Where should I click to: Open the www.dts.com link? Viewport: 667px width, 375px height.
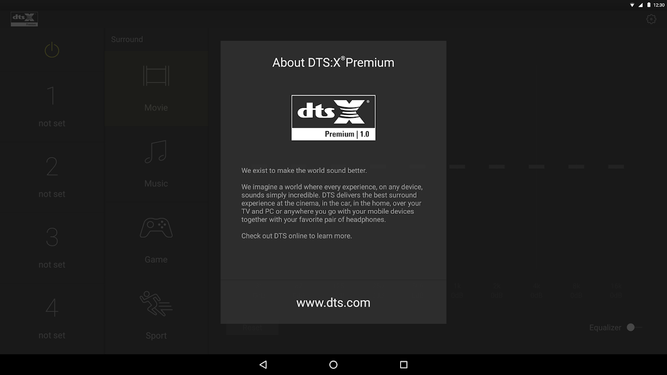(333, 302)
